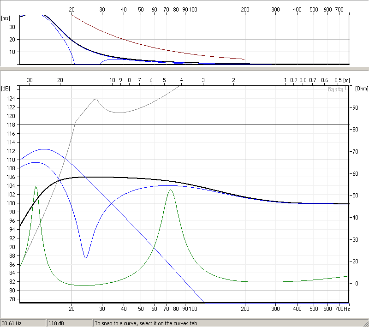
Task: Click the gray curve's sharp peak near 28 Hz
Action: (96, 99)
